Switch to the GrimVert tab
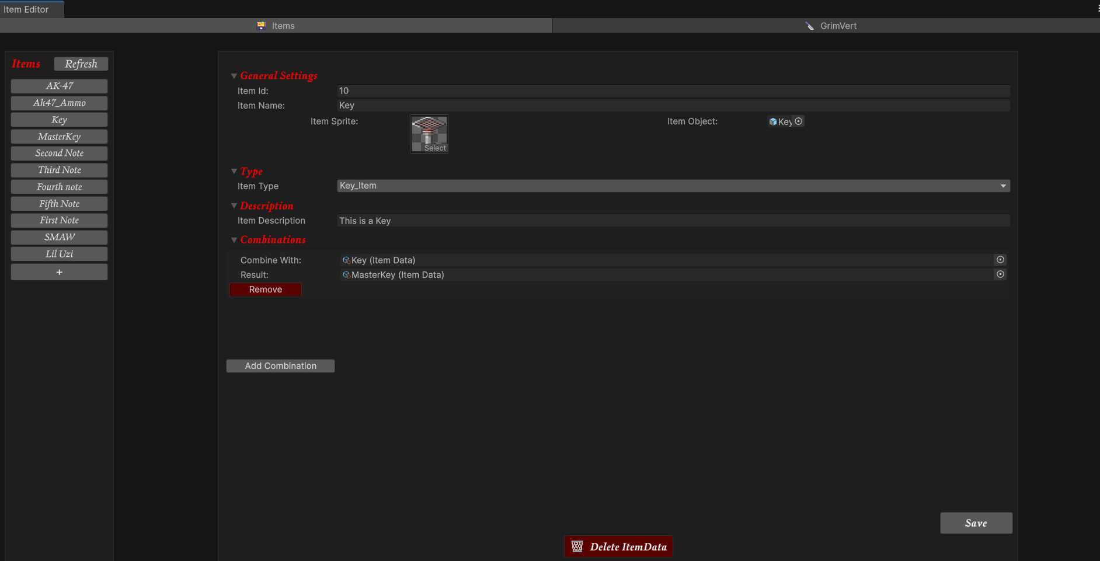This screenshot has width=1100, height=561. (826, 26)
